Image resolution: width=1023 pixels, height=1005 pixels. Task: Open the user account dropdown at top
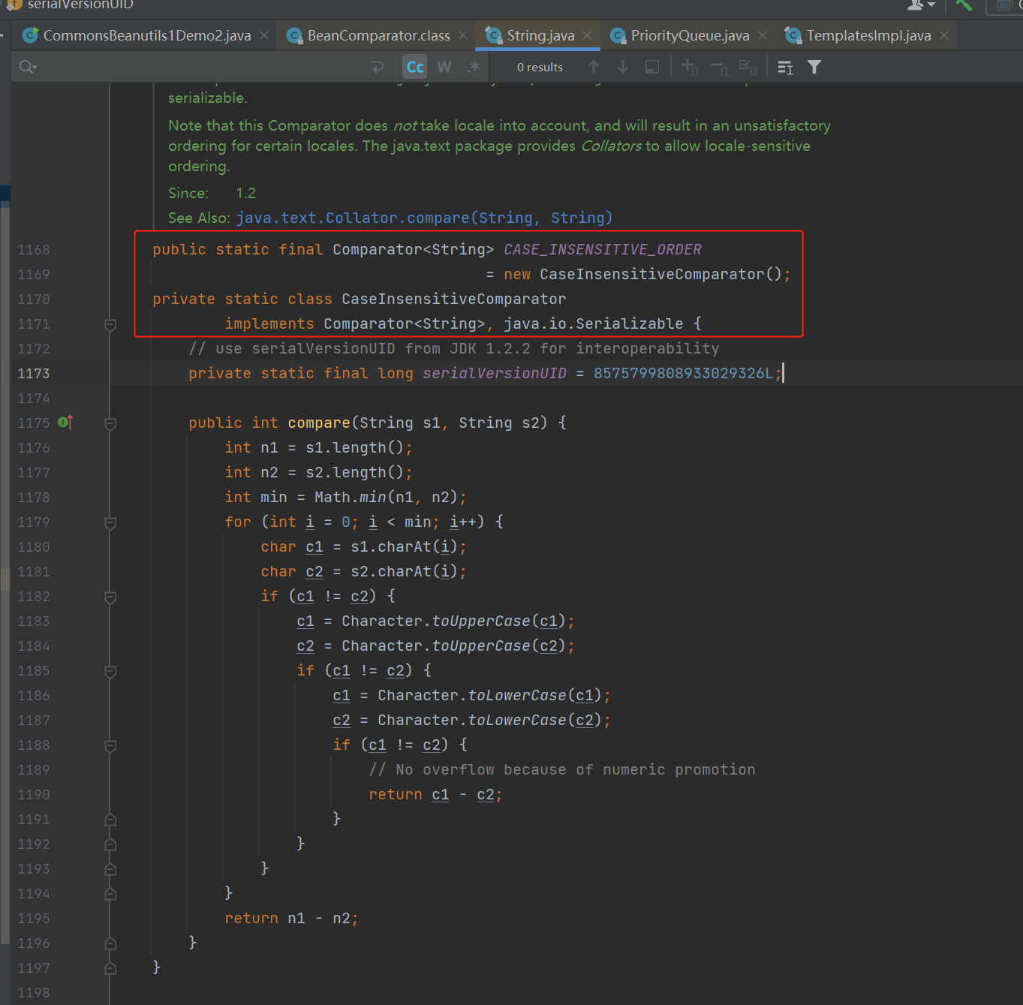coord(921,5)
